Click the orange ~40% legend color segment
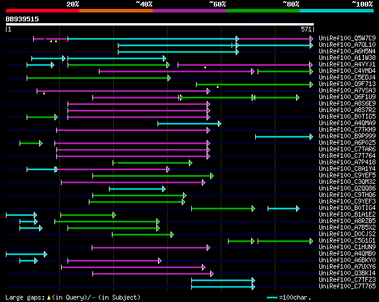This screenshot has width=379, height=302. pyautogui.click(x=116, y=11)
